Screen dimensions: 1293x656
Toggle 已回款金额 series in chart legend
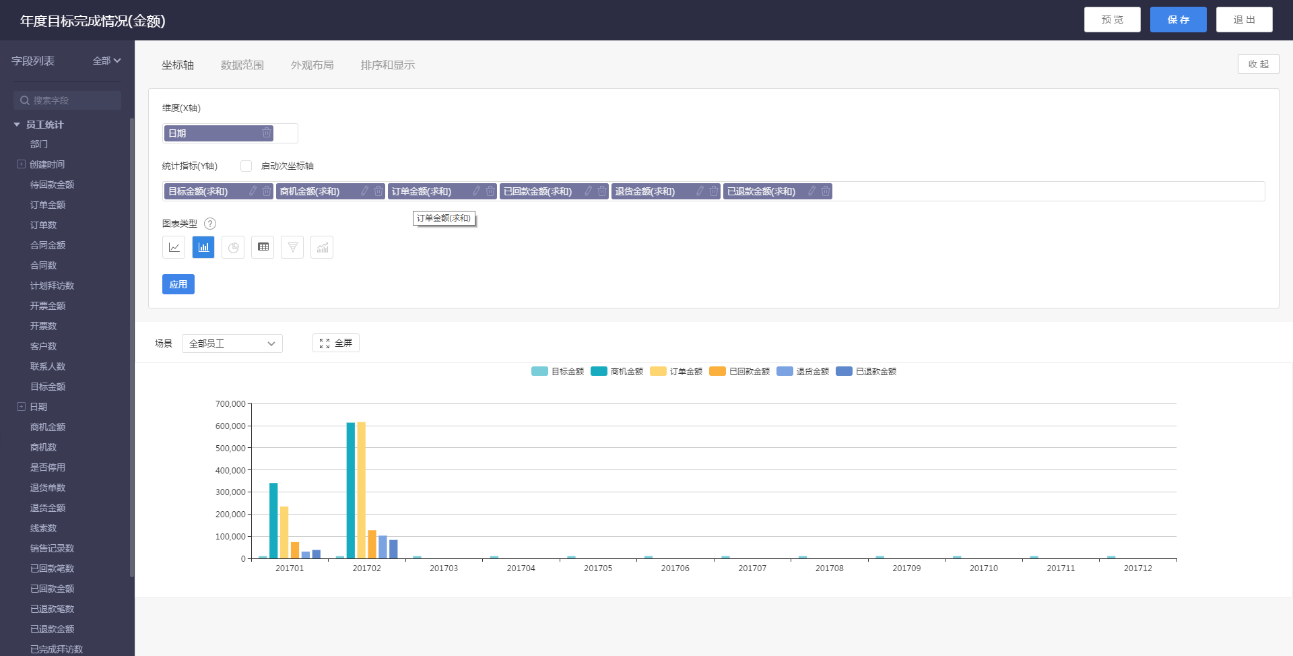pyautogui.click(x=739, y=371)
